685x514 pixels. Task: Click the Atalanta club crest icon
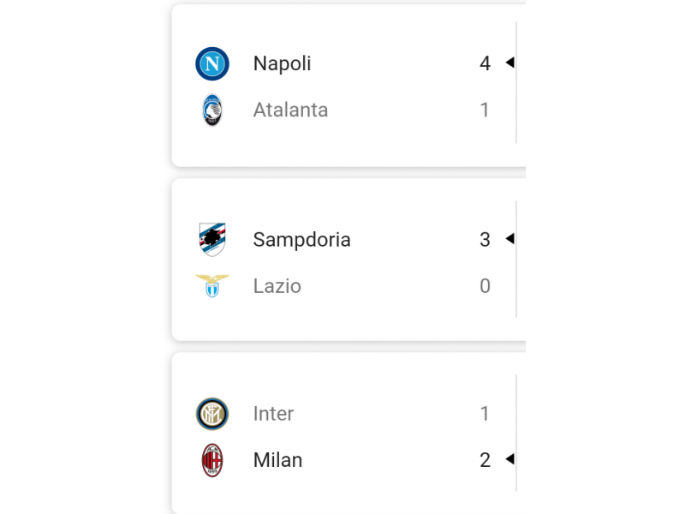(x=212, y=110)
